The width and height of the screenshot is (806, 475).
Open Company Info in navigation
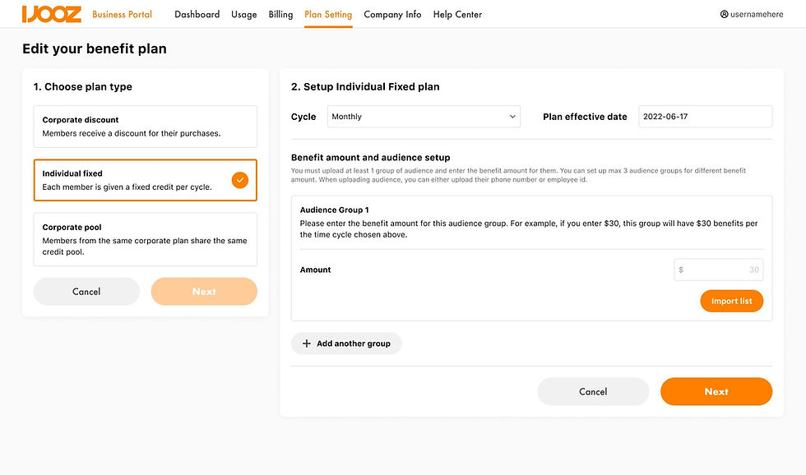click(392, 14)
